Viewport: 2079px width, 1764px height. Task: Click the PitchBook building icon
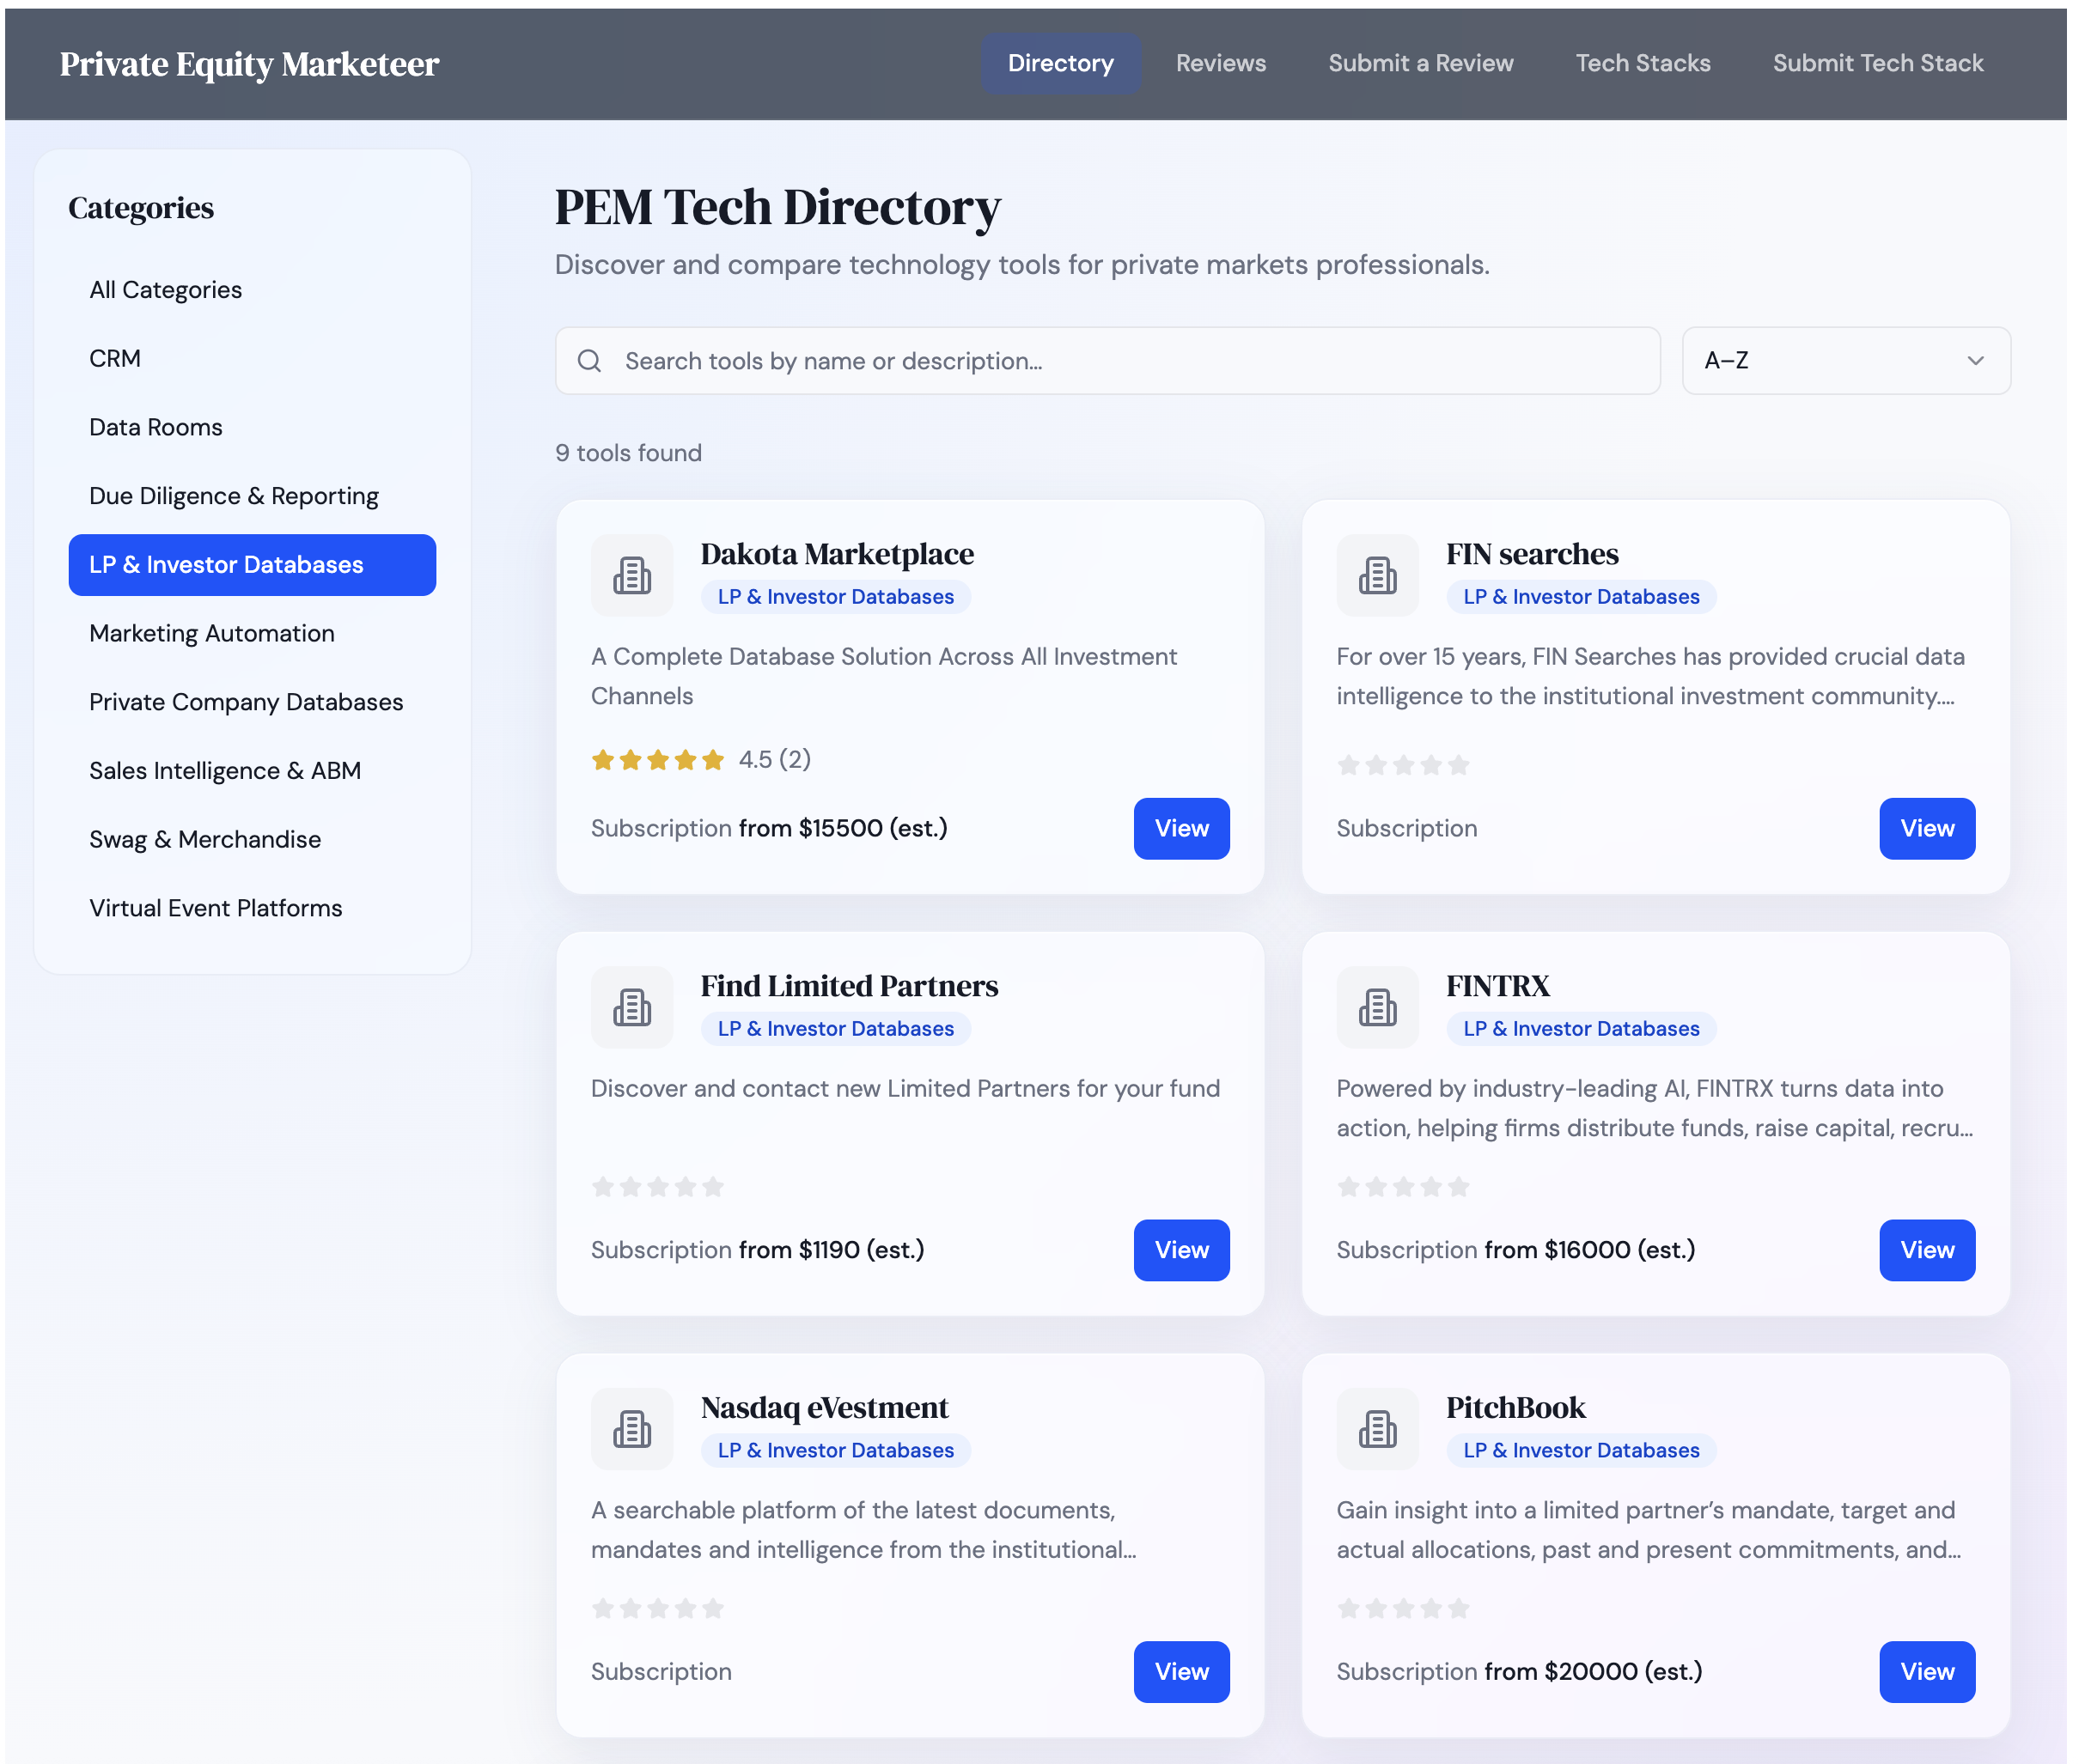tap(1376, 1429)
